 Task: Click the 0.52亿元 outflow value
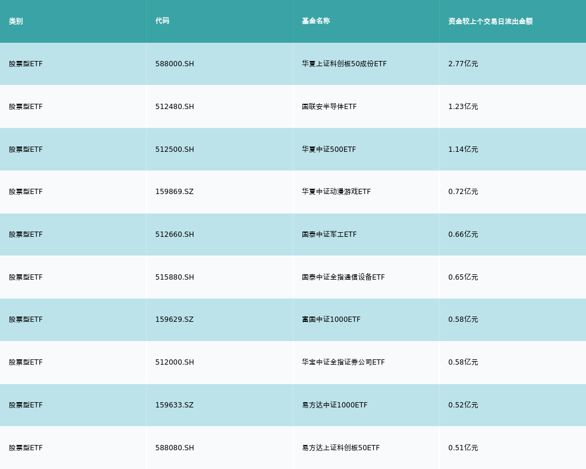coord(463,405)
